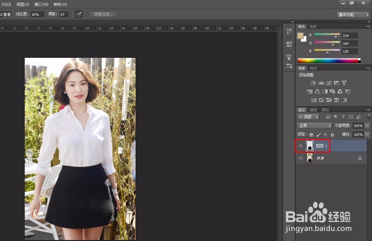Open the Layers panel flyout menu
This screenshot has height=241, width=372.
(x=368, y=110)
